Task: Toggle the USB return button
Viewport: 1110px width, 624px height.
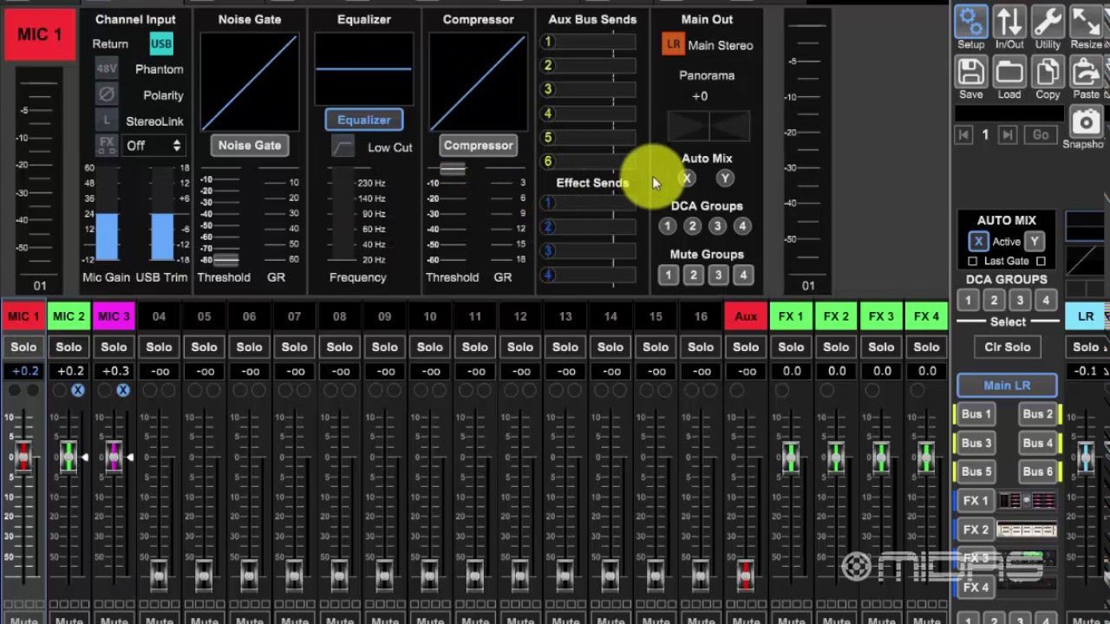Action: pos(161,43)
